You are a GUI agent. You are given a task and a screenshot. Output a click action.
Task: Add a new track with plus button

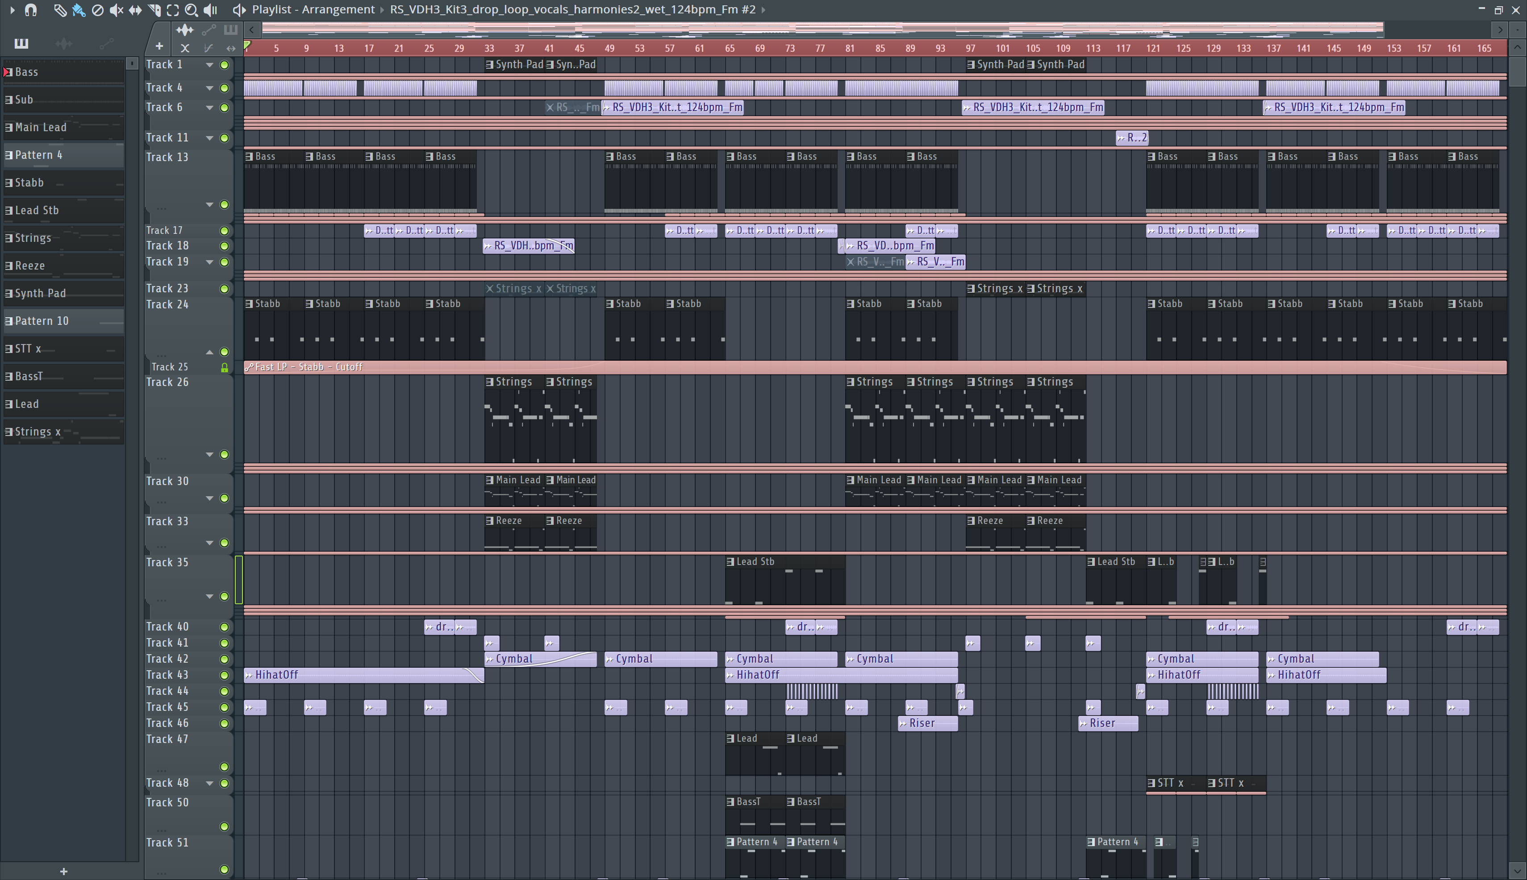(x=159, y=46)
